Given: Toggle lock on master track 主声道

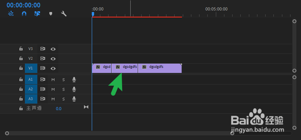Looking at the screenshot, I should click(x=21, y=109).
